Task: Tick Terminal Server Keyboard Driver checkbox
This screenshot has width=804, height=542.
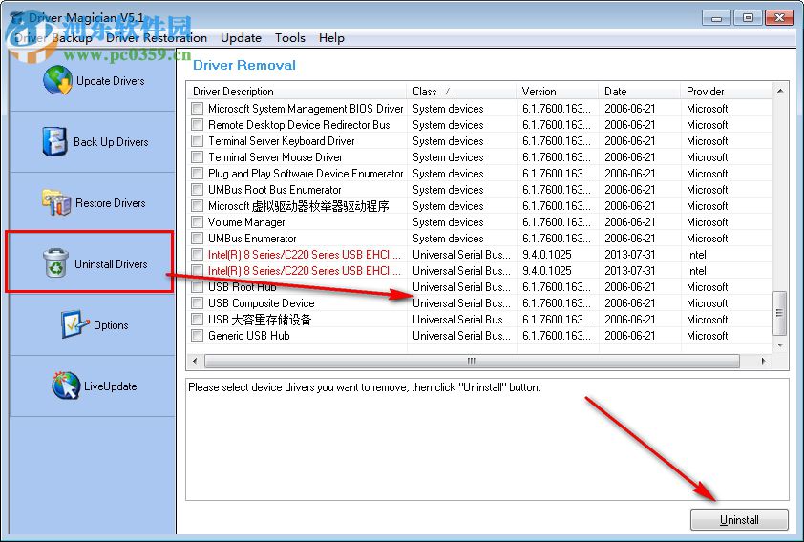Action: click(197, 141)
